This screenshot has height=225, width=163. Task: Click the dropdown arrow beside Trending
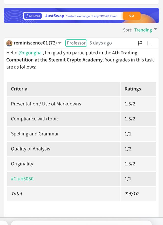pos(155,29)
